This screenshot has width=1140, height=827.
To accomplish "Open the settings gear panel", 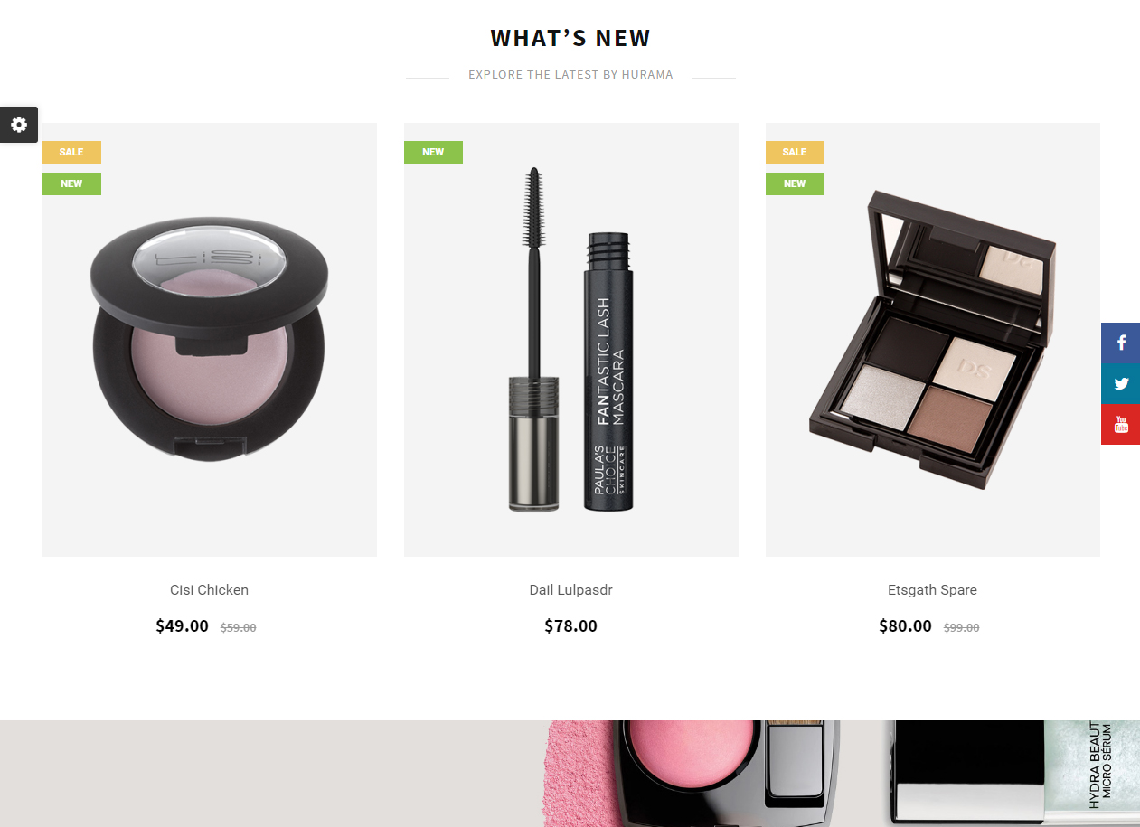I will [19, 125].
